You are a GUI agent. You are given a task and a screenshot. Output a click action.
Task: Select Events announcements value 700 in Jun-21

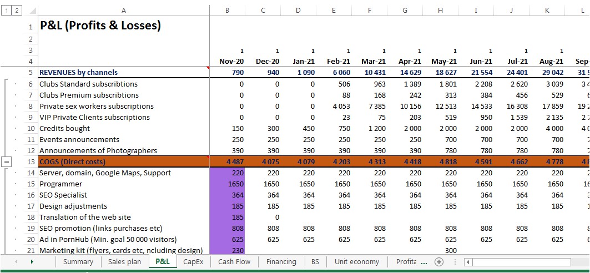click(476, 139)
